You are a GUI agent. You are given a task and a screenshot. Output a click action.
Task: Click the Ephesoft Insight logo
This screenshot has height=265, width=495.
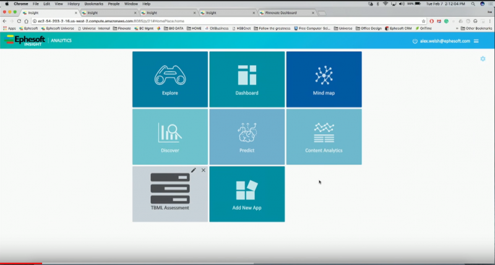(x=25, y=40)
